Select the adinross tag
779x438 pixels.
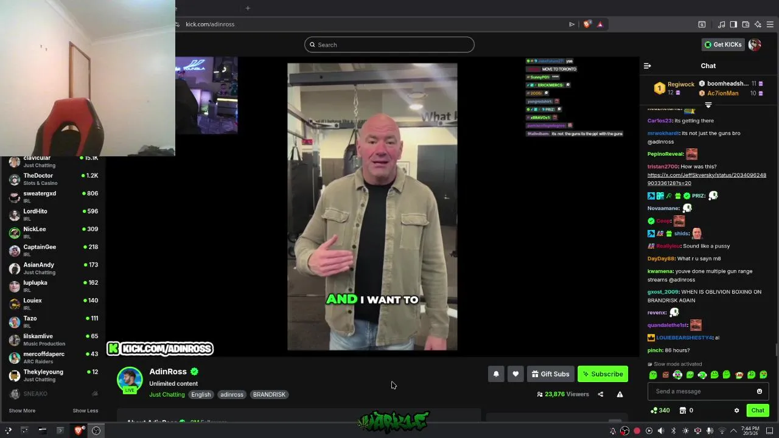click(232, 394)
